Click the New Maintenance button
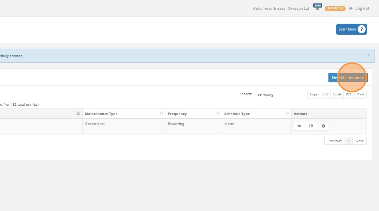The image size is (379, 211). (x=348, y=78)
